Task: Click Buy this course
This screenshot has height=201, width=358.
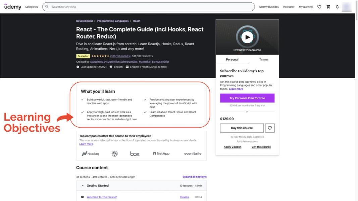Action: pos(242,128)
